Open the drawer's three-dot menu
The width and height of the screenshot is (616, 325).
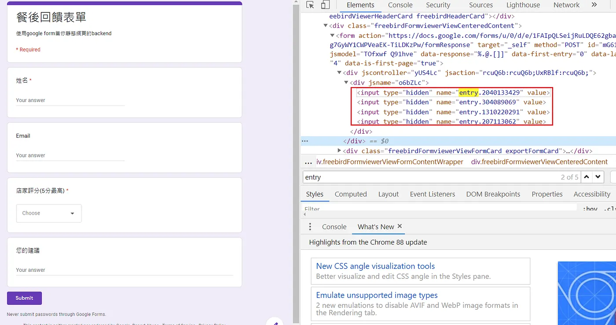coord(310,227)
